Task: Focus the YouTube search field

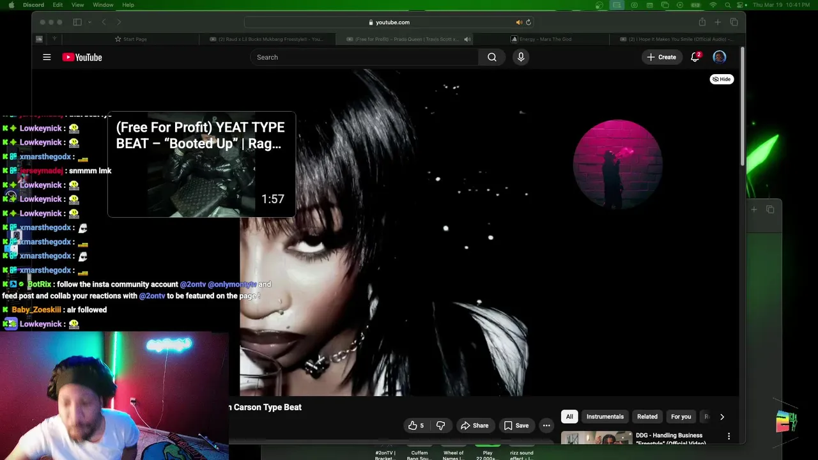Action: pos(364,57)
